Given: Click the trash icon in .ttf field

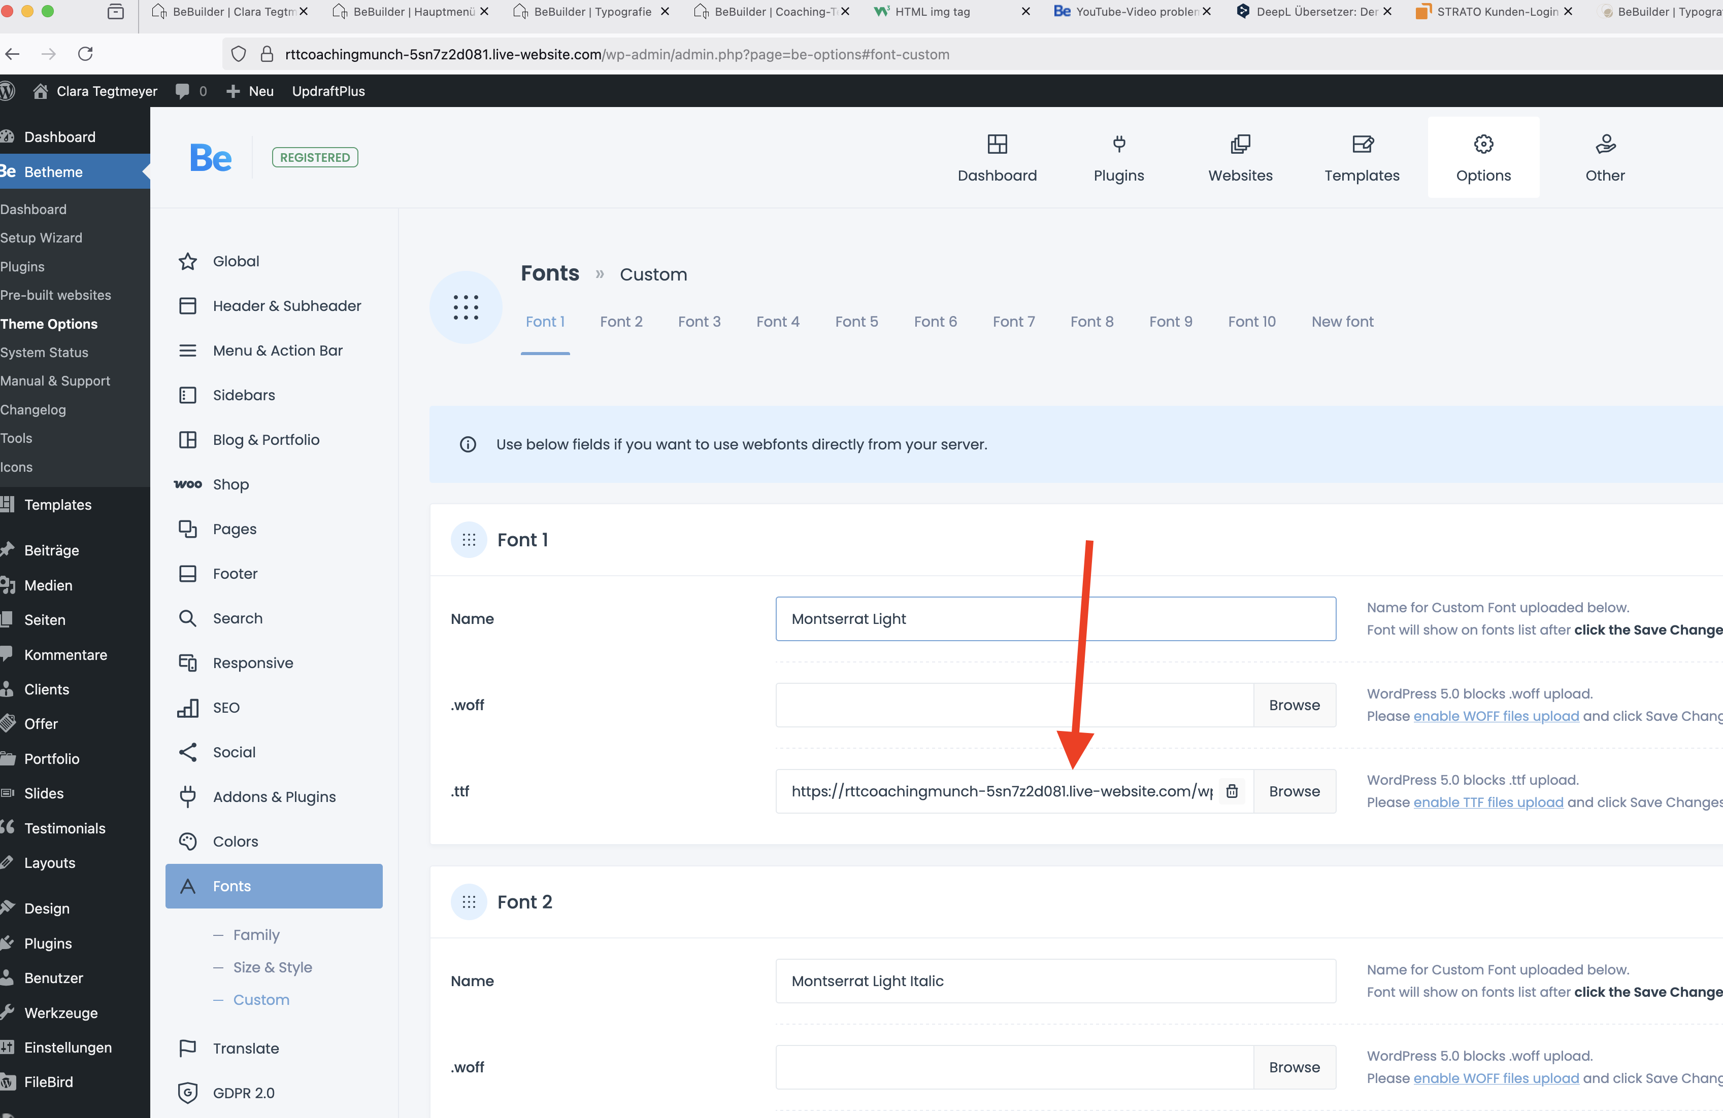Looking at the screenshot, I should tap(1232, 791).
